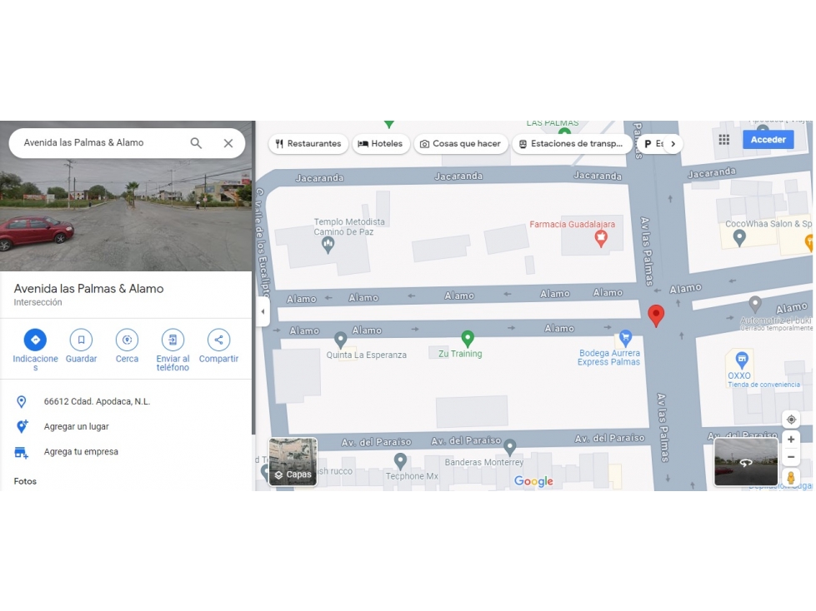Click the Zu Training label
The width and height of the screenshot is (816, 611).
[460, 354]
